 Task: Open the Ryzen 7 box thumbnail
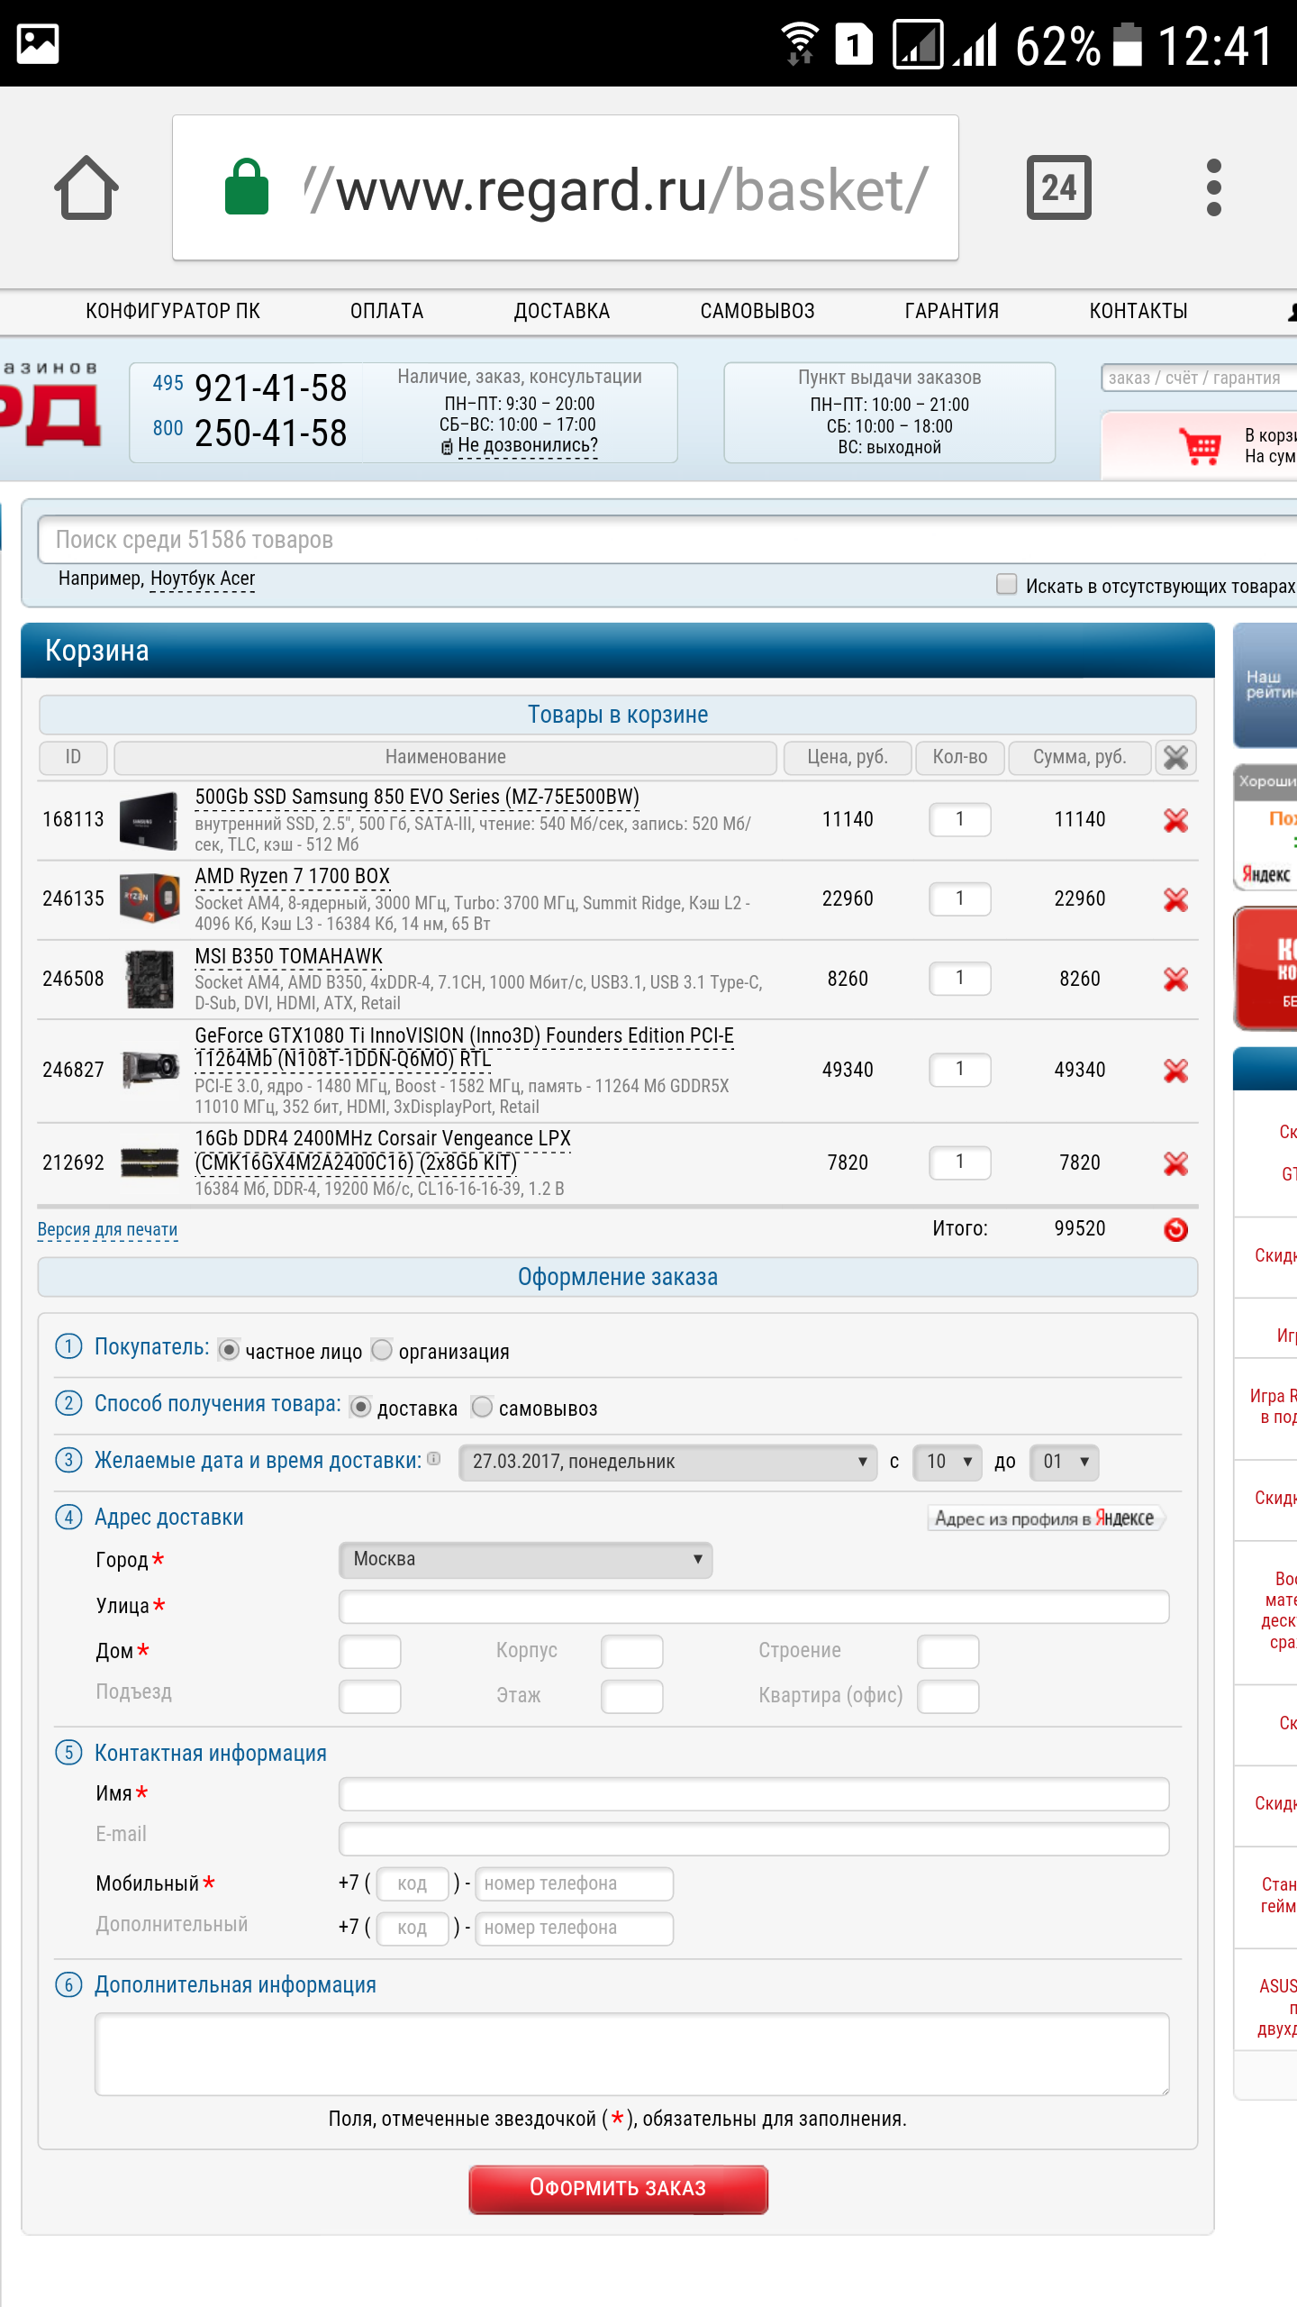click(150, 898)
